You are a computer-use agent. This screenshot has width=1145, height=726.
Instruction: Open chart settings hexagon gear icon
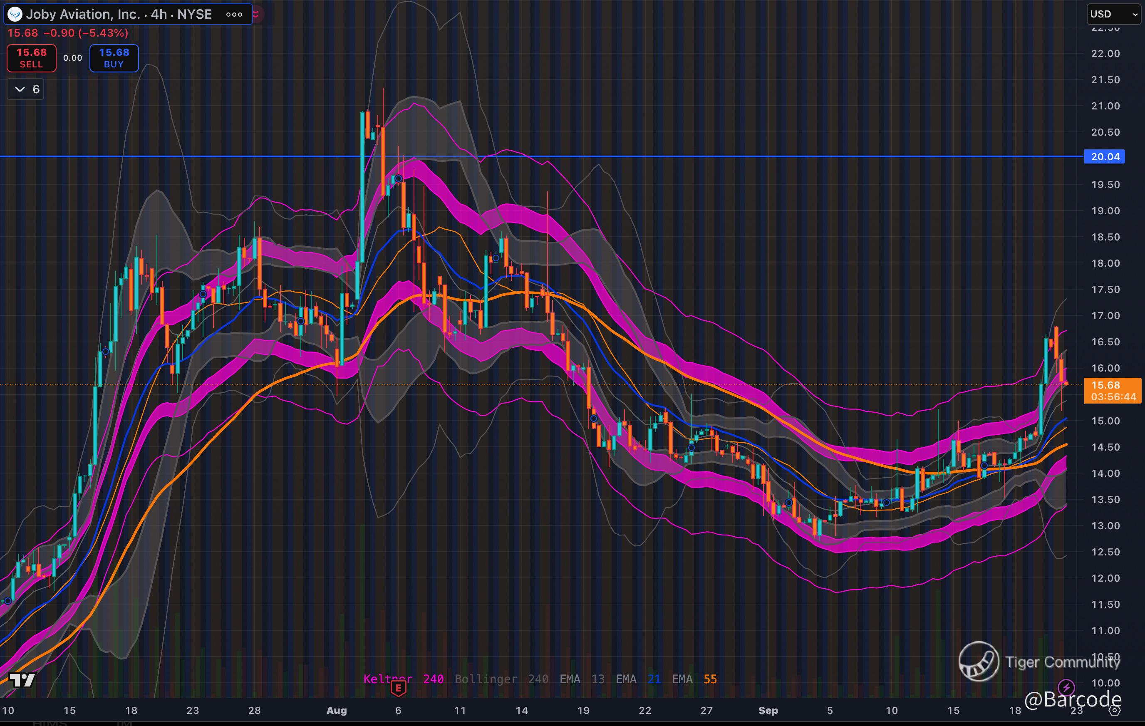point(1115,710)
